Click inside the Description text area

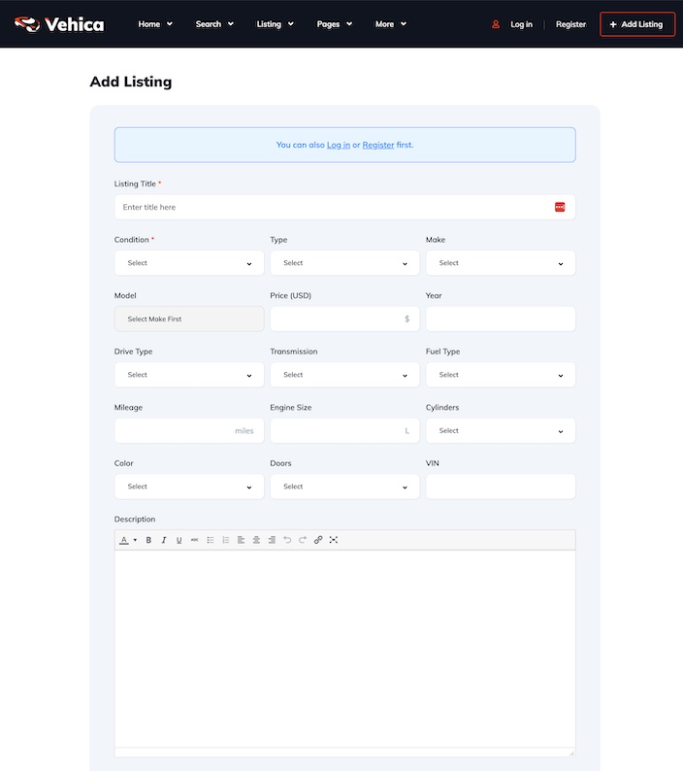tap(345, 649)
